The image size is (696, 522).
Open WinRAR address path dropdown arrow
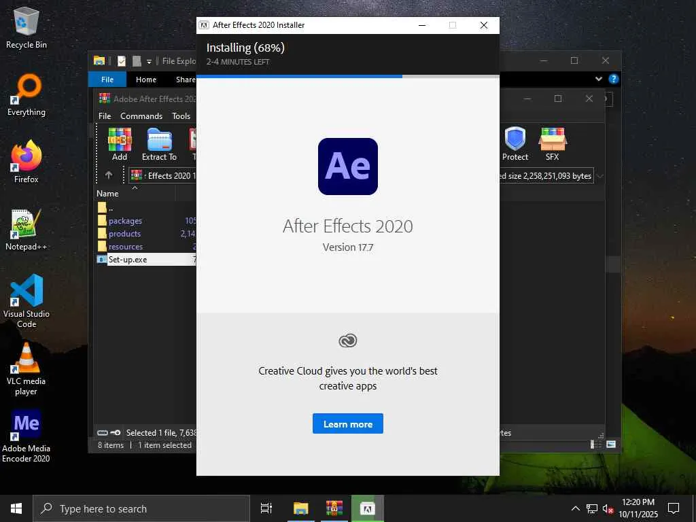pos(600,176)
